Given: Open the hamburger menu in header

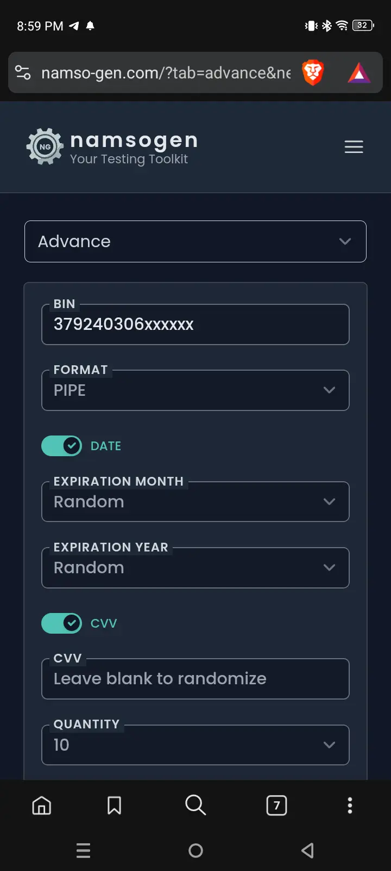Looking at the screenshot, I should pyautogui.click(x=354, y=147).
